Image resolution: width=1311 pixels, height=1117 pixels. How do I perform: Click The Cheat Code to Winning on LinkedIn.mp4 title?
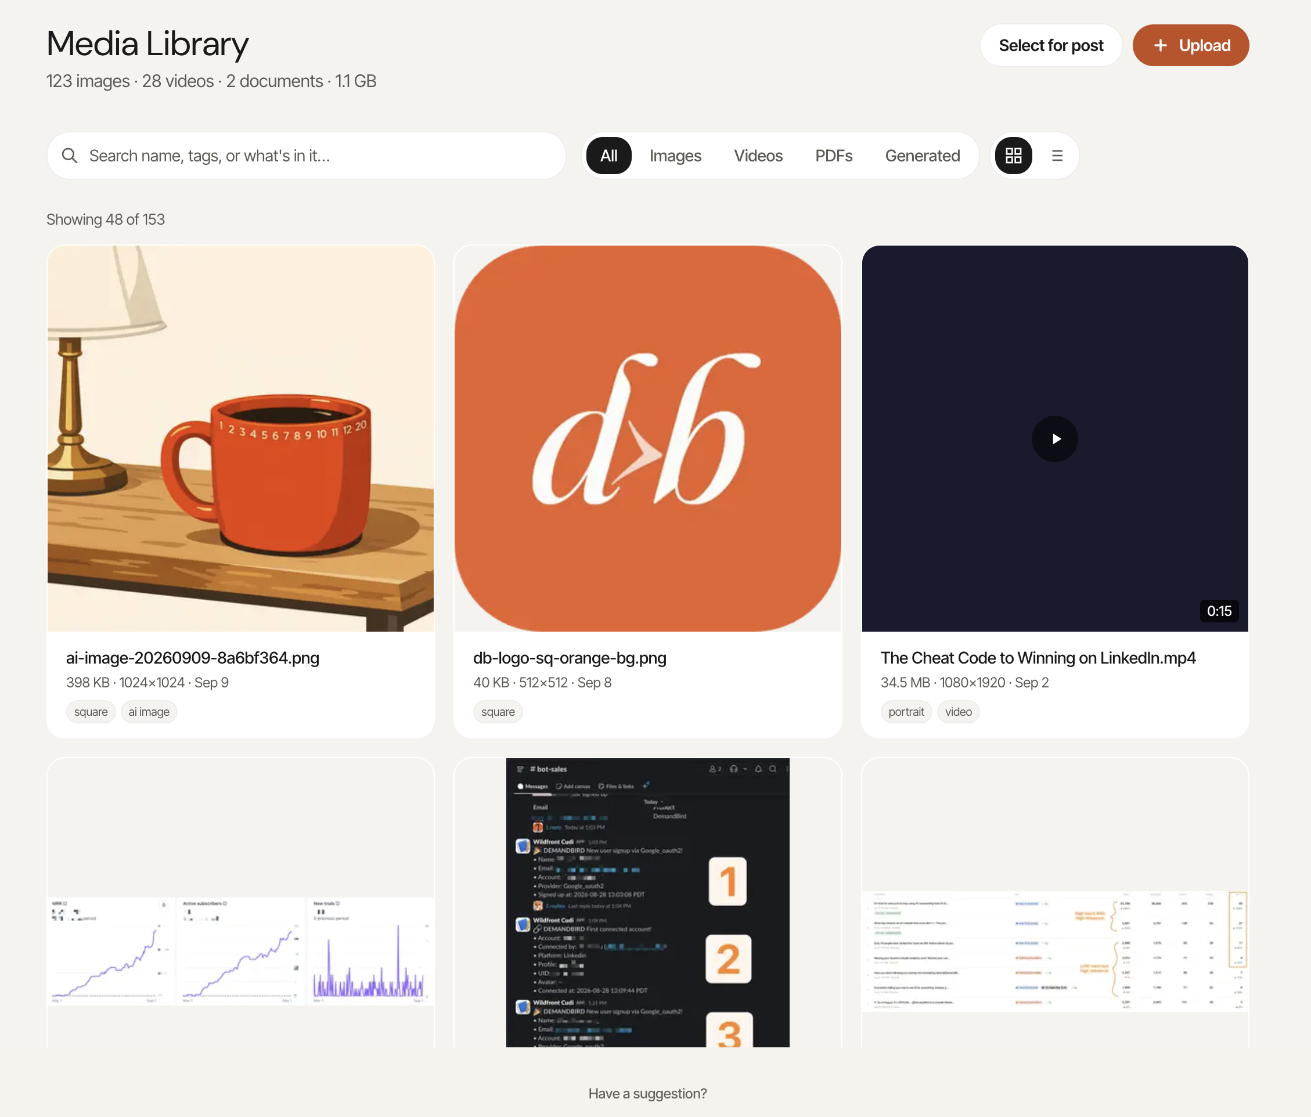pos(1038,658)
